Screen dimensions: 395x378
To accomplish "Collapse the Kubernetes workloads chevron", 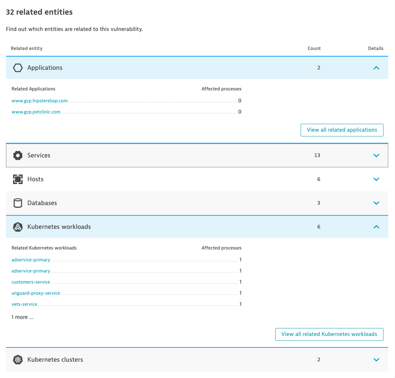I will 376,227.
